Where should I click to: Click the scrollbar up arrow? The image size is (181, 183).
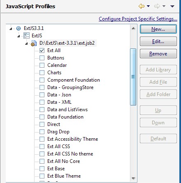133,28
